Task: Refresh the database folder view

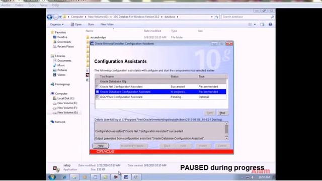Action: [217, 17]
